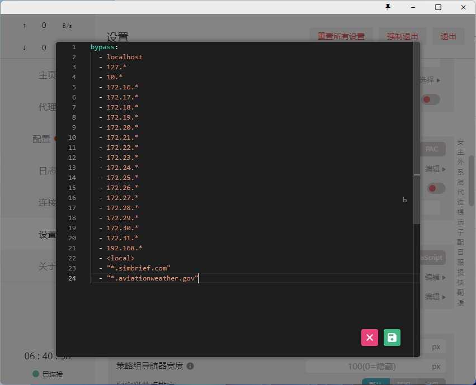Jump to the 子 section in the right-side index
The image size is (476, 385).
[x=460, y=232]
